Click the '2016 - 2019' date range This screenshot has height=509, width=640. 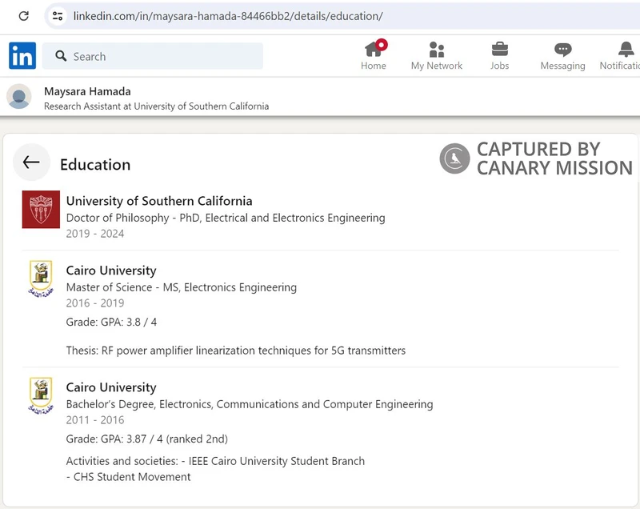95,303
